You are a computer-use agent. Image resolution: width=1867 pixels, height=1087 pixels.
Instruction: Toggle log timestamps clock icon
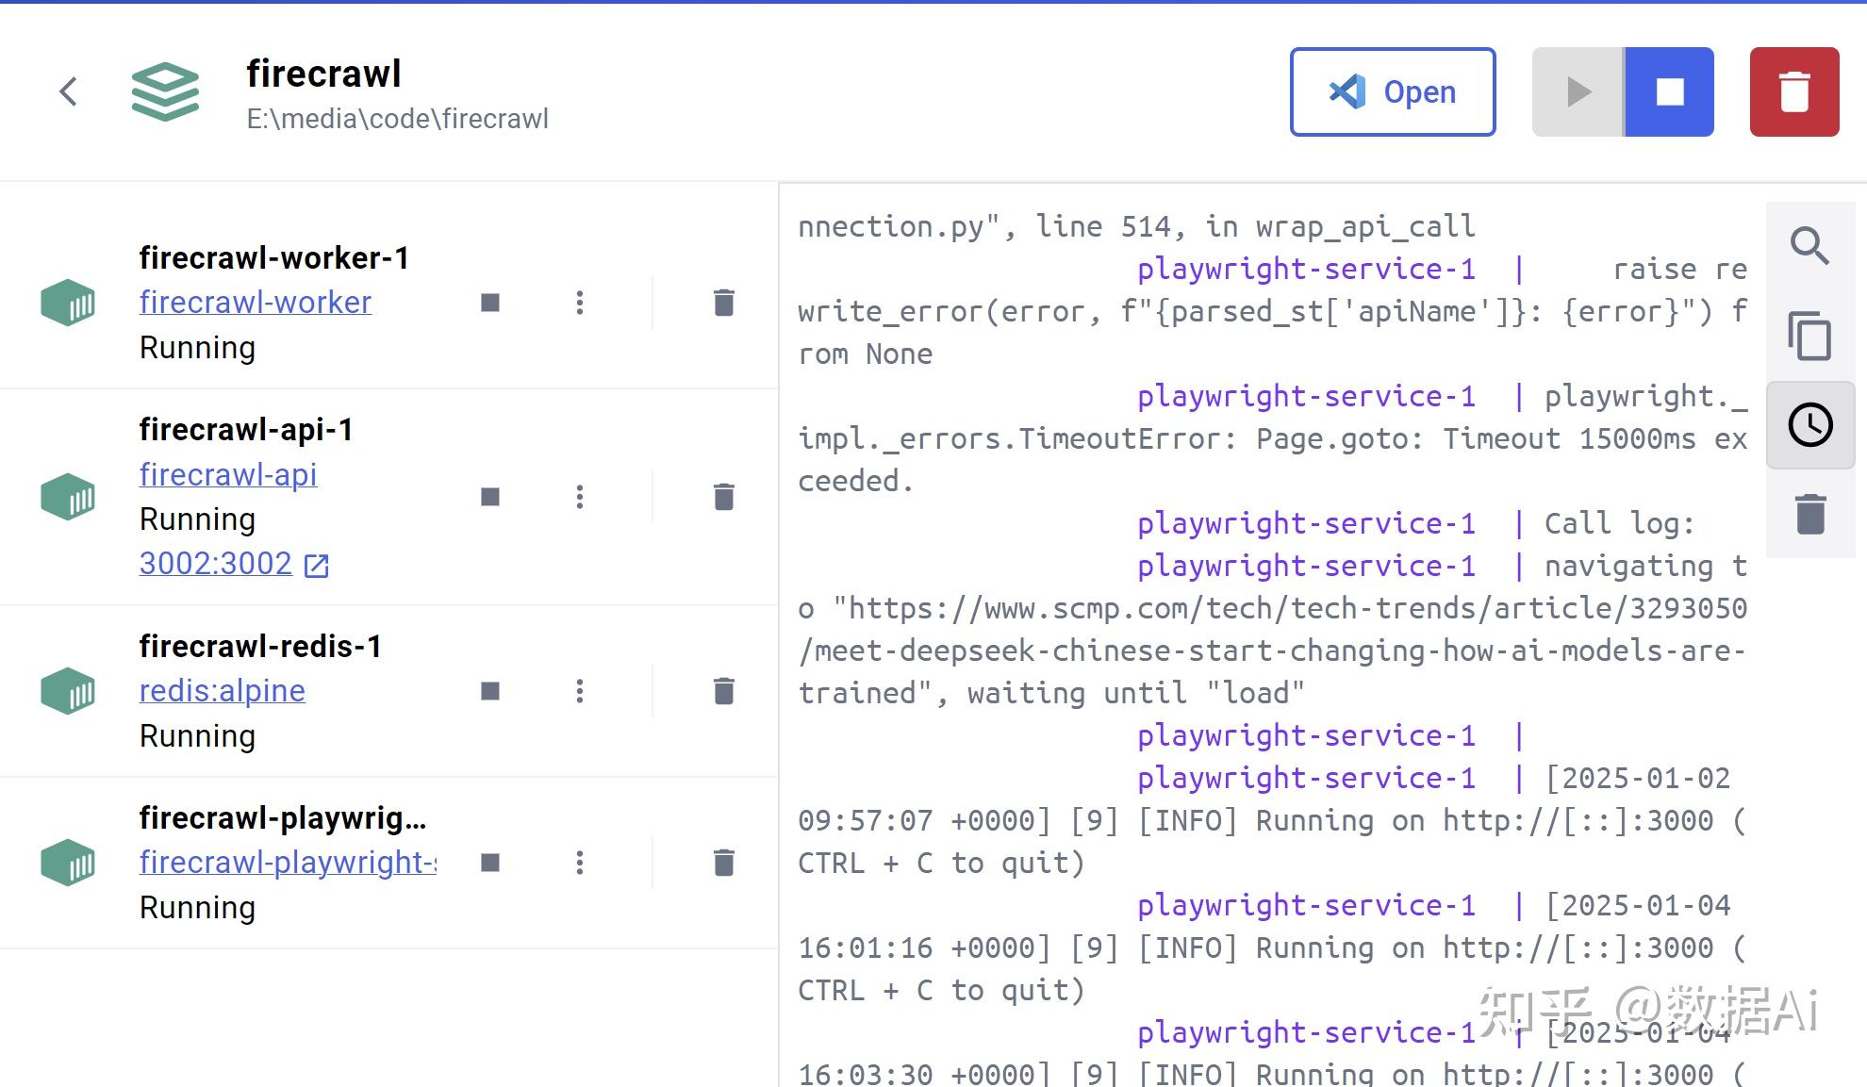(1809, 424)
